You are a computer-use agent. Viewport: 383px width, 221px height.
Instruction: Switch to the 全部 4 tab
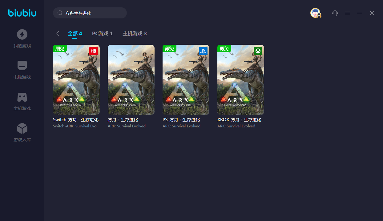(x=75, y=33)
